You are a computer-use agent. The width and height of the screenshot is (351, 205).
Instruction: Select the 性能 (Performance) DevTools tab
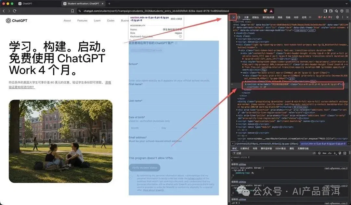(x=288, y=17)
